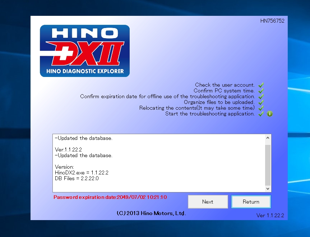Click the 'DB Files = 2.2.22.0' line

pos(77,178)
